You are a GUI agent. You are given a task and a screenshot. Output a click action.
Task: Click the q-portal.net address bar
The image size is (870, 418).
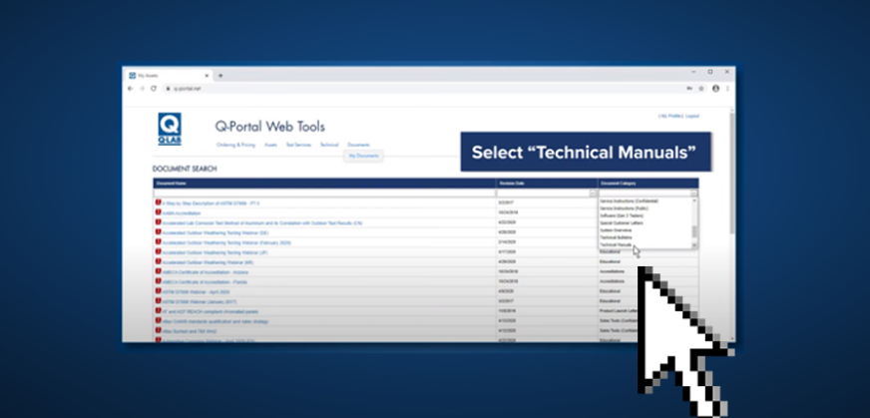tap(422, 88)
